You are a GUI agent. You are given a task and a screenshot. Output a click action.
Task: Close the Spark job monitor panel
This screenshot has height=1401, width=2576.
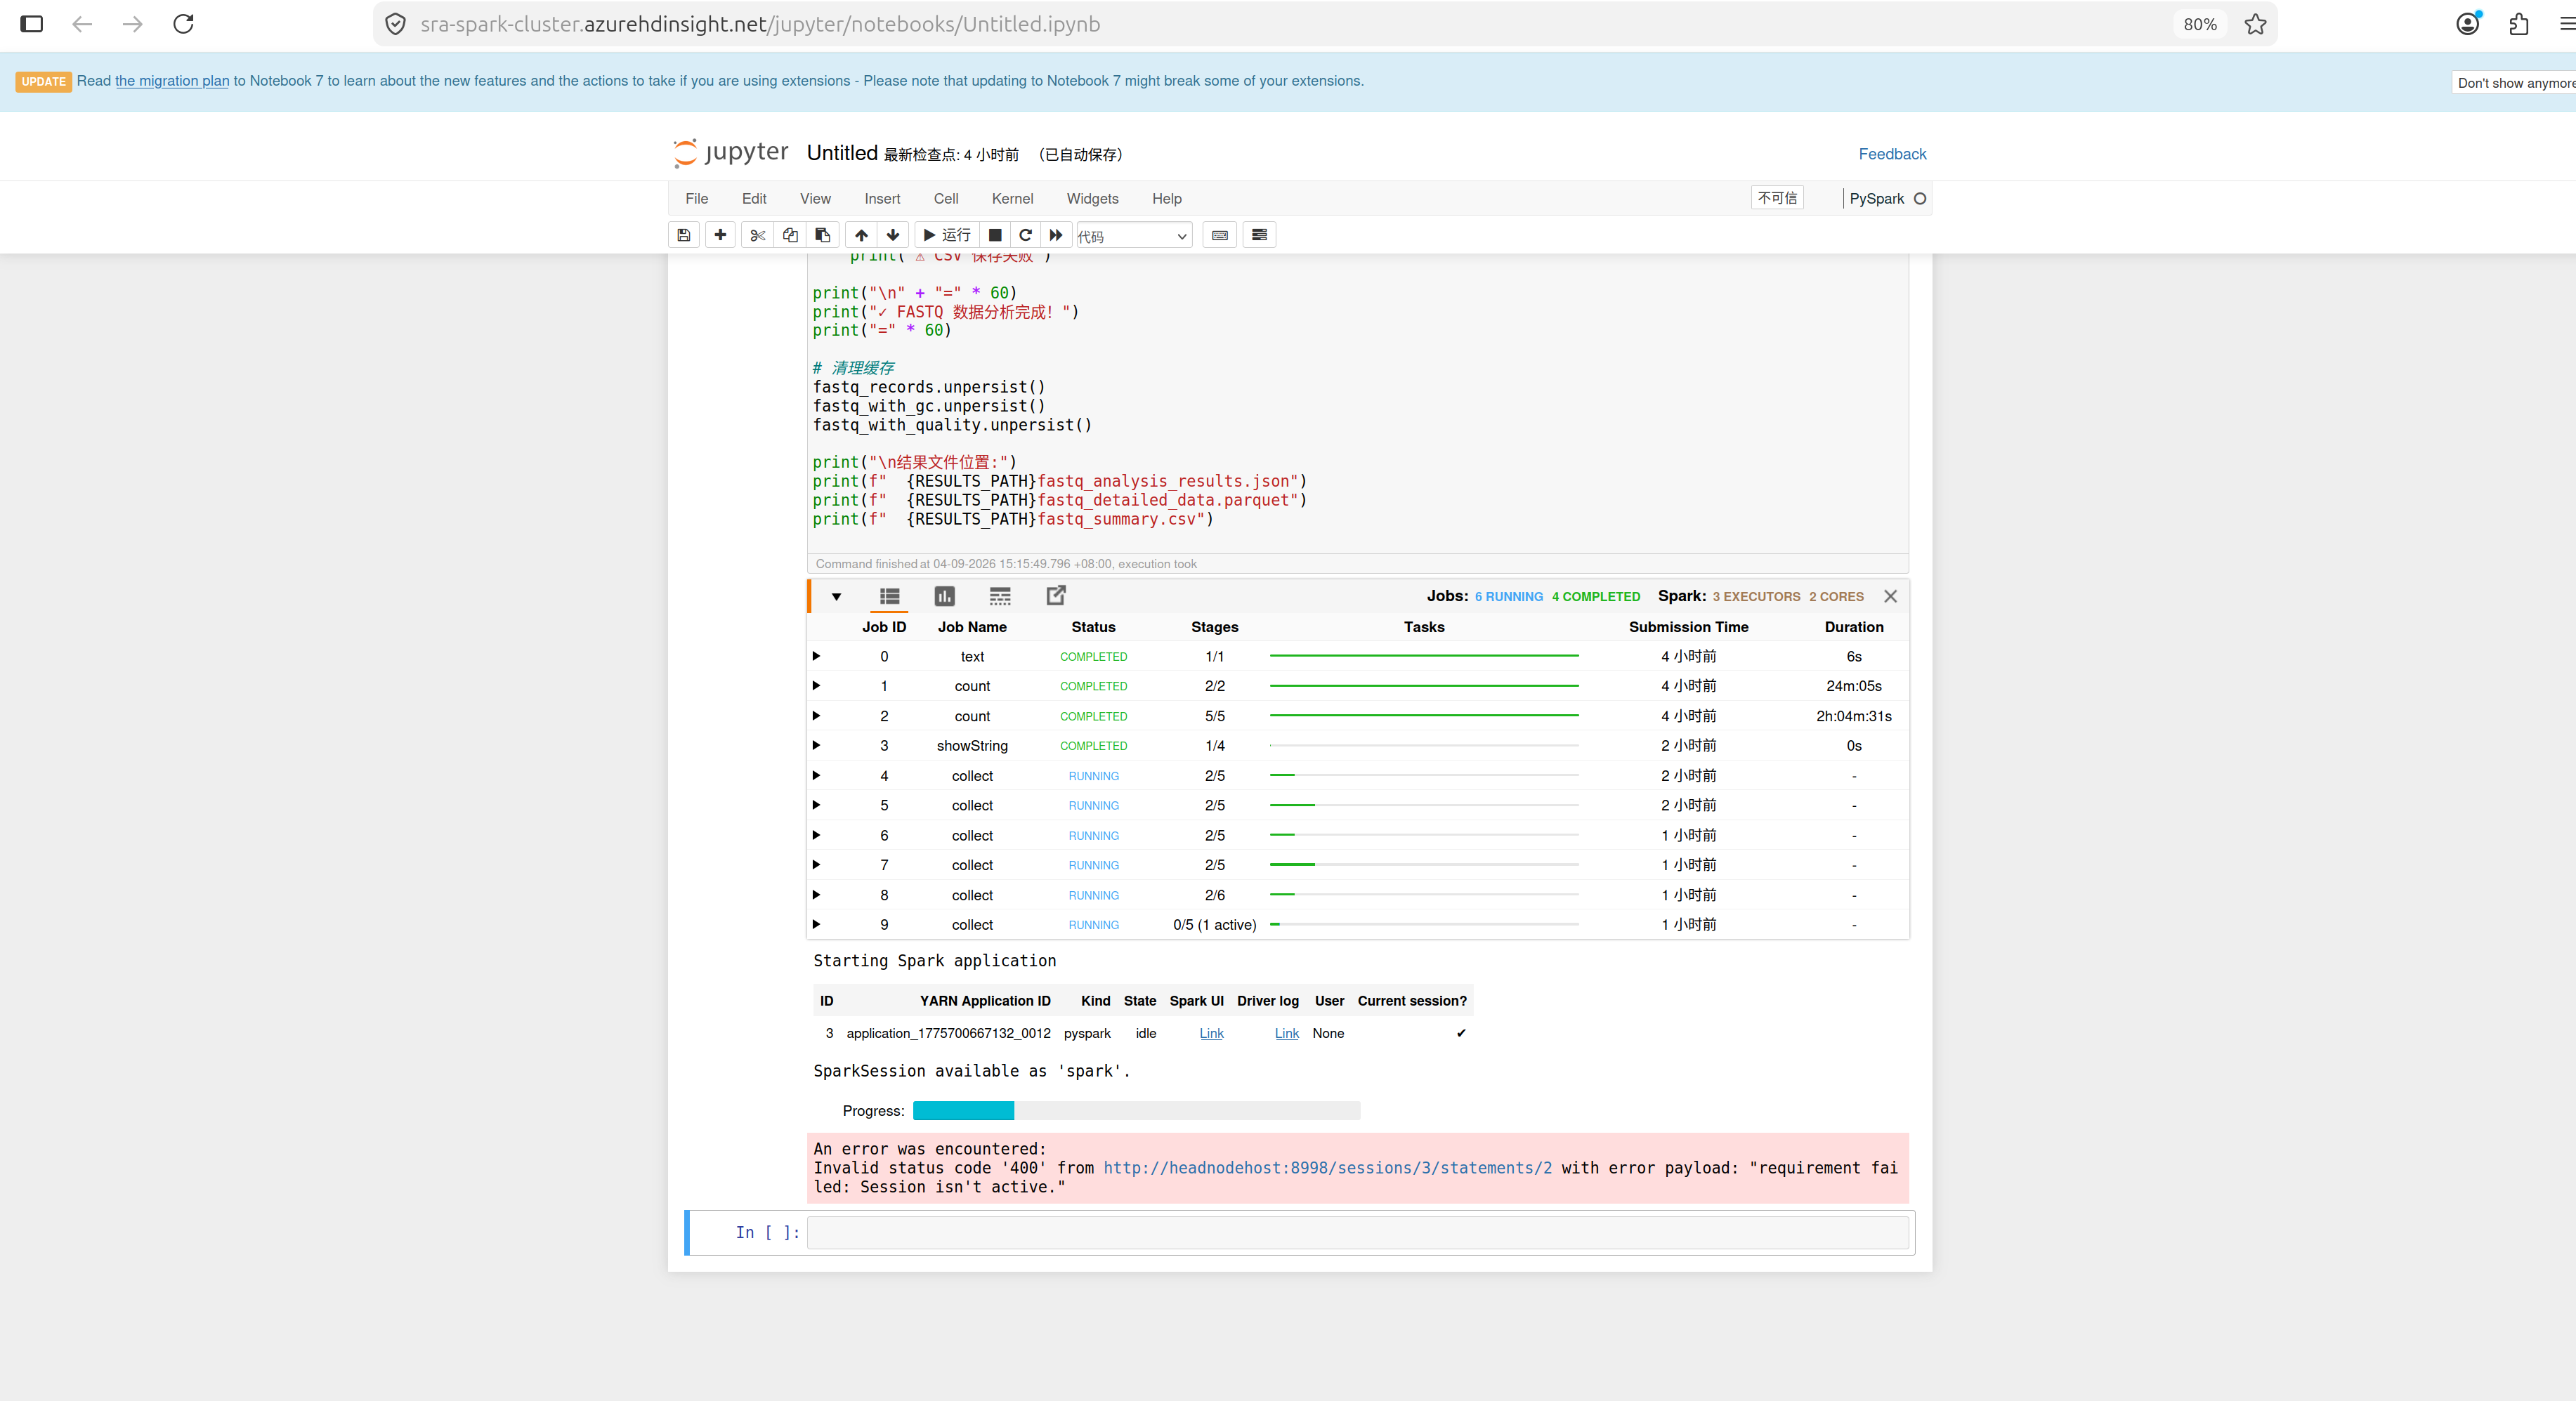click(1890, 596)
